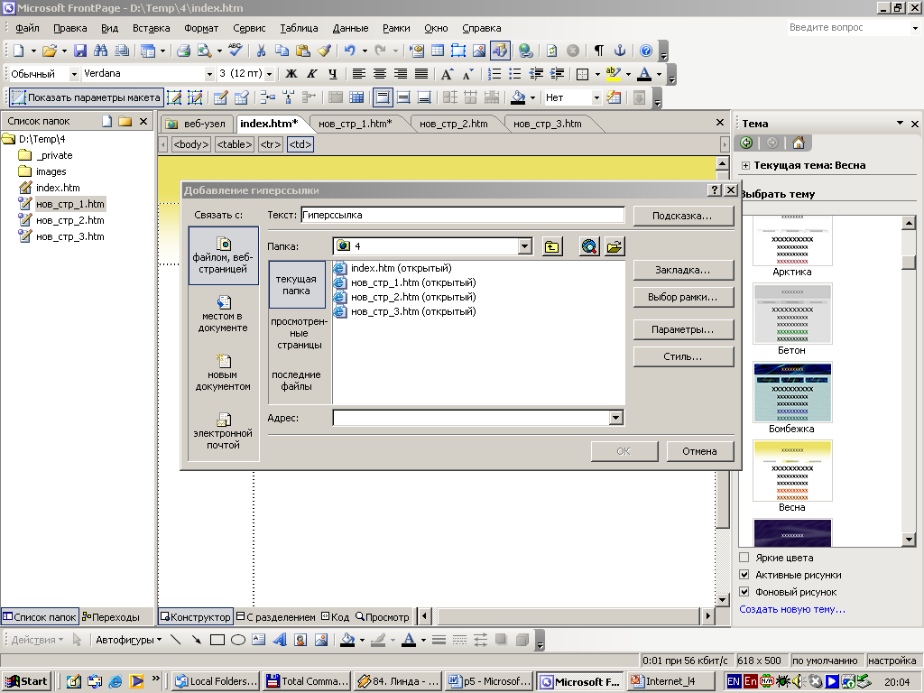Enable Яркие цвета checkbox
Viewport: 924px width, 693px height.
click(x=744, y=558)
